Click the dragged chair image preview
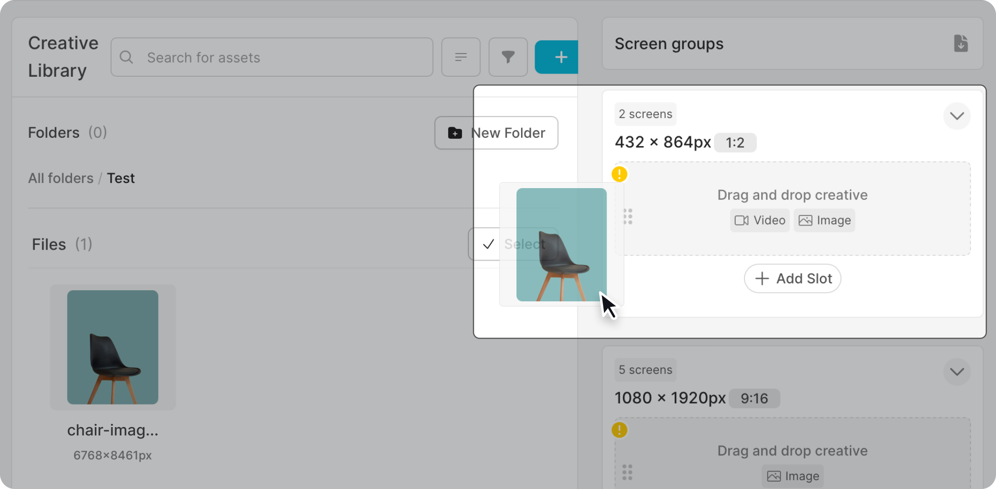 coord(561,245)
